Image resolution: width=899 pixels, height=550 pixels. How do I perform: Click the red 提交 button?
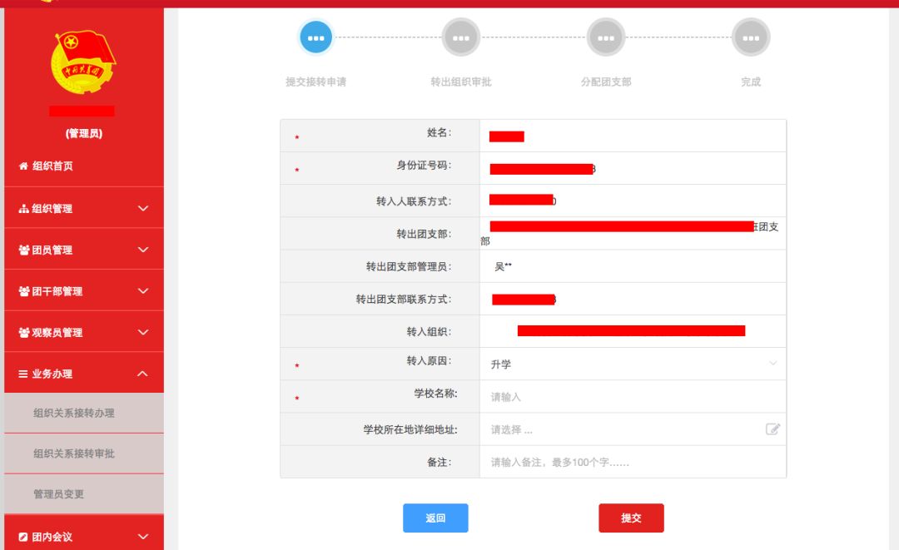631,518
